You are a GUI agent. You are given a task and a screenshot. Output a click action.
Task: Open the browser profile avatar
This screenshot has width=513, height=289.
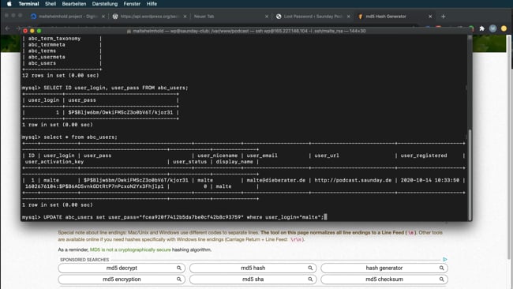(492, 28)
